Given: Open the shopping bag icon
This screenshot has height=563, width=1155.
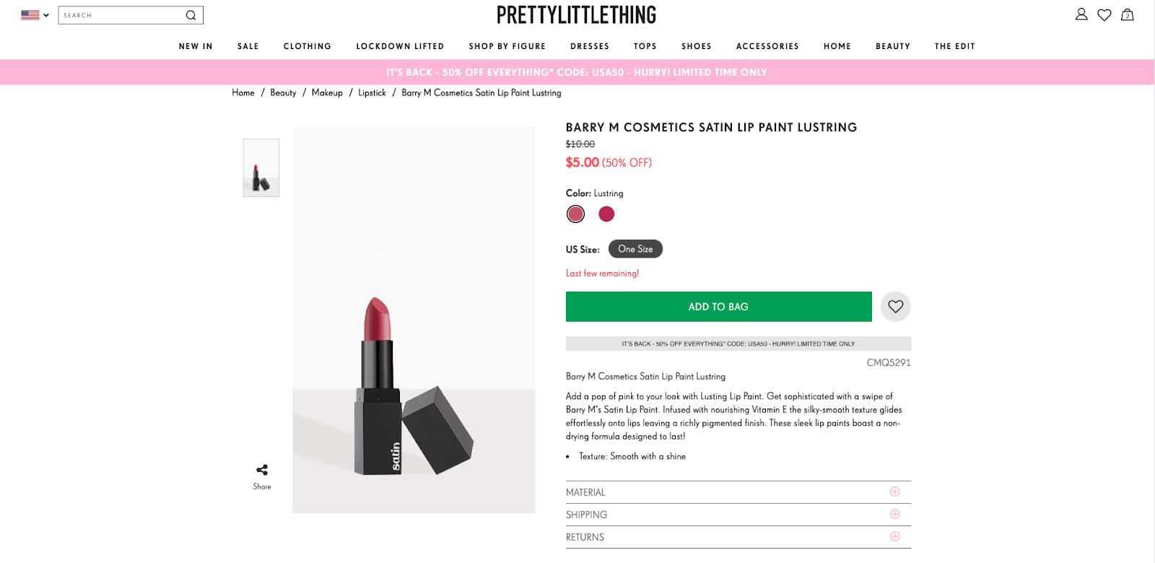Looking at the screenshot, I should 1128,14.
